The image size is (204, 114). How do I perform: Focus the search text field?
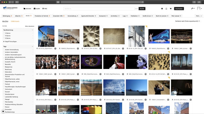point(99,9)
